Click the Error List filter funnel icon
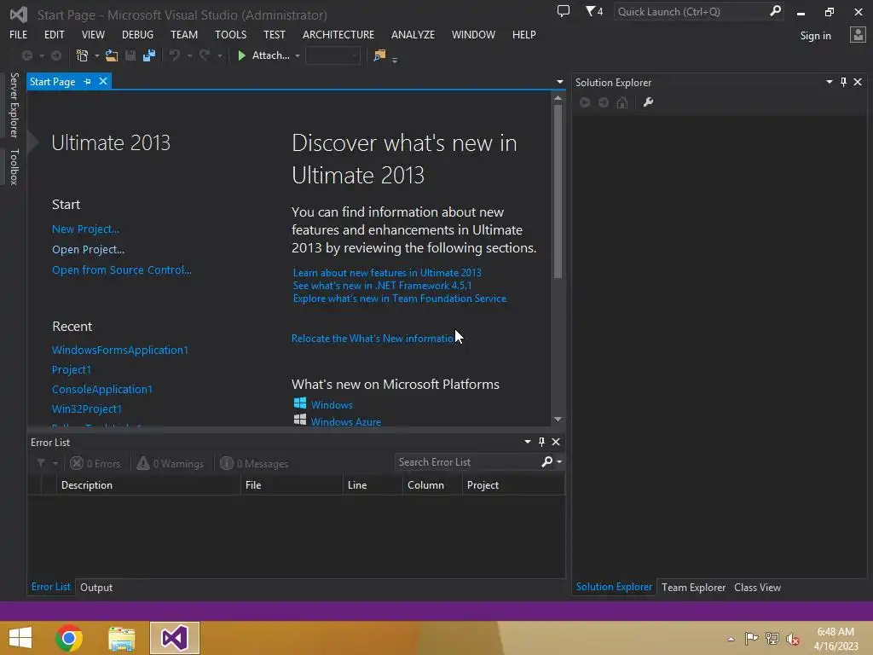The height and width of the screenshot is (655, 873). click(41, 463)
